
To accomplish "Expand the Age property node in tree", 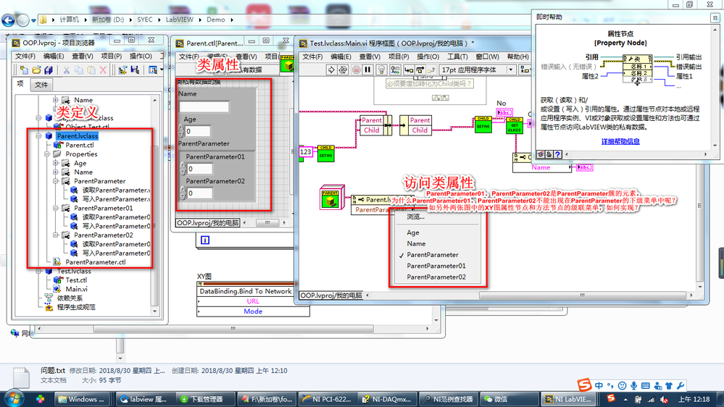I will tap(55, 164).
